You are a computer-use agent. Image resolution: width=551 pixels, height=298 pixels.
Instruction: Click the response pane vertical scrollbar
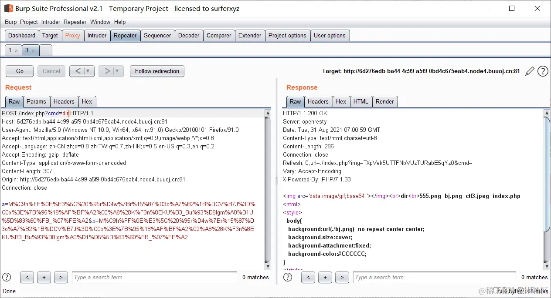click(547, 190)
